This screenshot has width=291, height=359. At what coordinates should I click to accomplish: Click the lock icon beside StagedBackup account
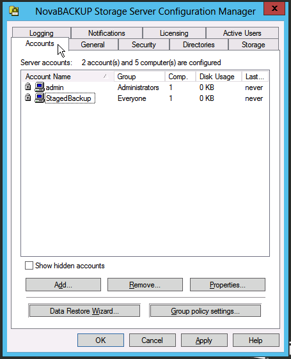(28, 97)
